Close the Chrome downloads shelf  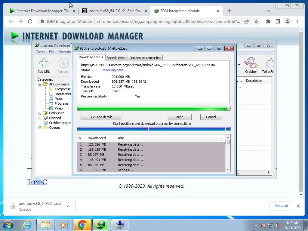coord(298,206)
